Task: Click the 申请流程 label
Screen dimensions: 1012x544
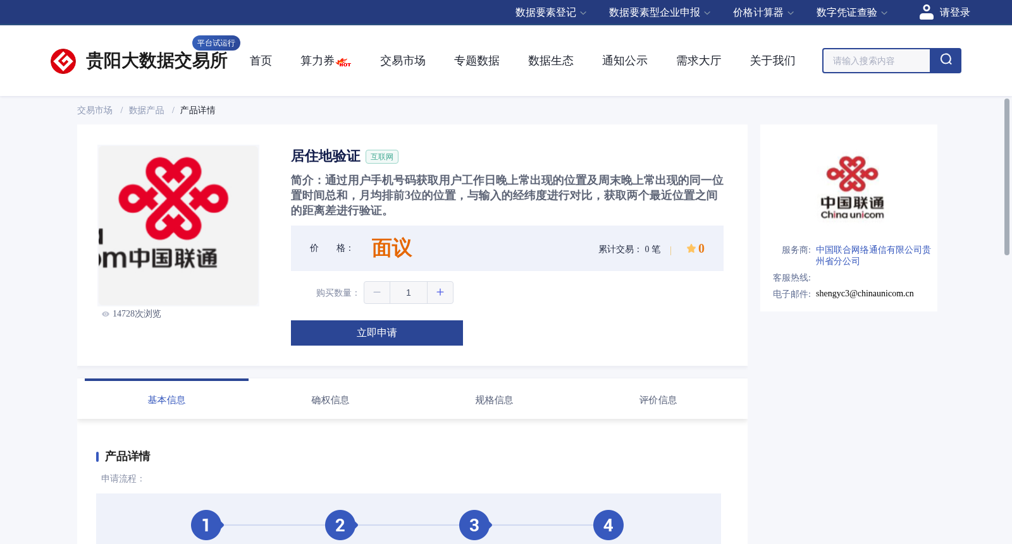Action: tap(123, 478)
